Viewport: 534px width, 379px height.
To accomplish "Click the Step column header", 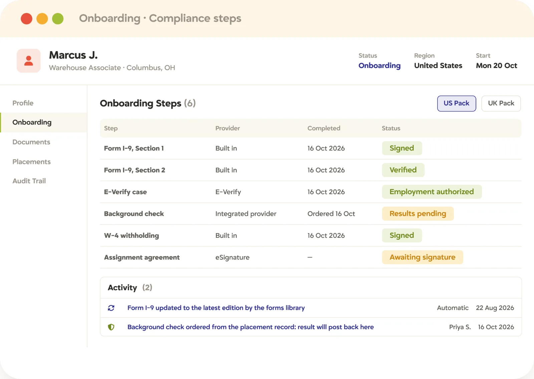I will (x=111, y=128).
